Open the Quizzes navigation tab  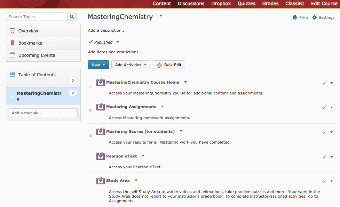[246, 3]
